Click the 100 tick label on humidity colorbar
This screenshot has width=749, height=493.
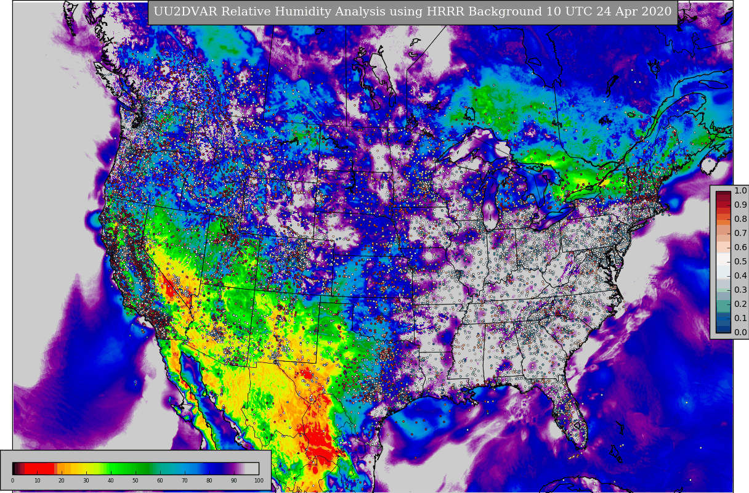coord(259,481)
